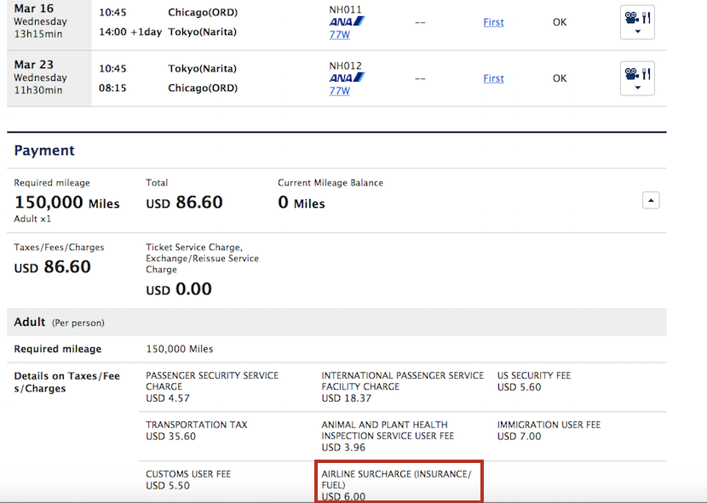Screen dimensions: 707x503
Task: Click the ANA logo for flight NH011
Action: (347, 21)
